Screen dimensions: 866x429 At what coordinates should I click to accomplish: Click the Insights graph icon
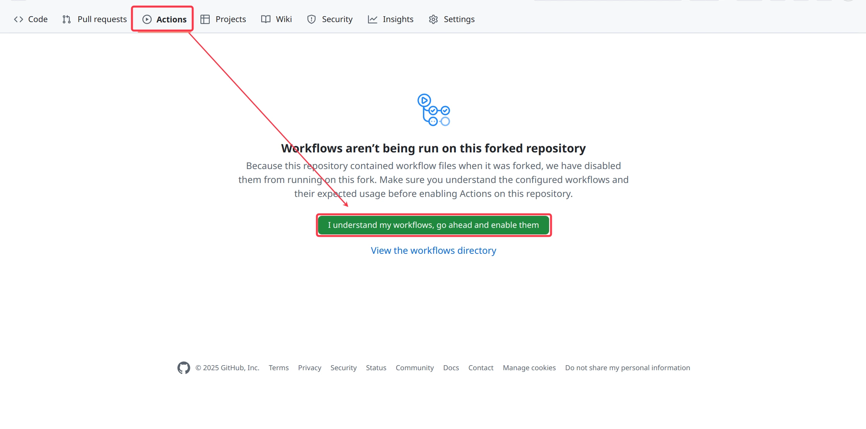(x=372, y=19)
